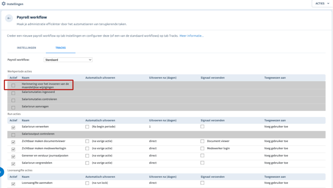Uncheck Salarisrun vergrendelen active checkbox
This screenshot has width=333, height=188.
point(14,164)
